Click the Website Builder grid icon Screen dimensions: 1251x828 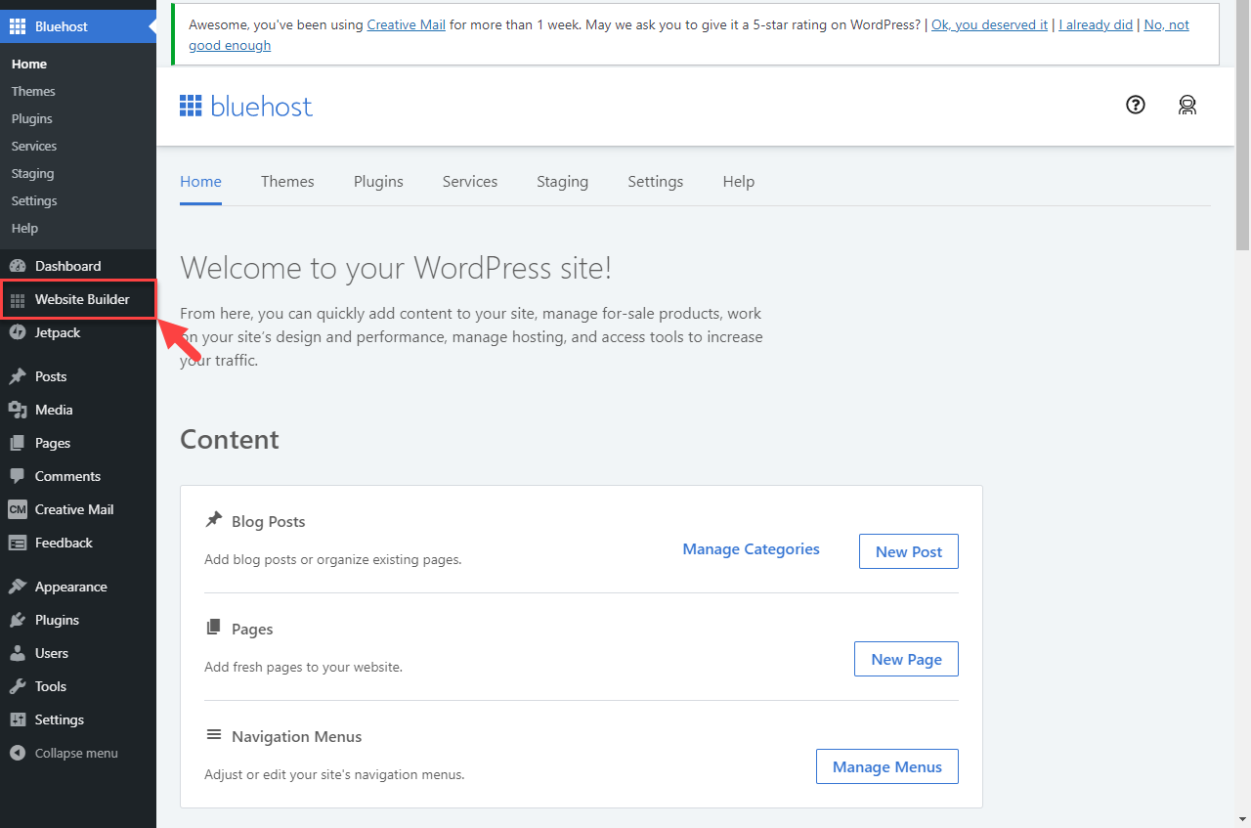tap(18, 299)
